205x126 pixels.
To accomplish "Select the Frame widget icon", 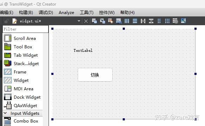I will click(8, 72).
